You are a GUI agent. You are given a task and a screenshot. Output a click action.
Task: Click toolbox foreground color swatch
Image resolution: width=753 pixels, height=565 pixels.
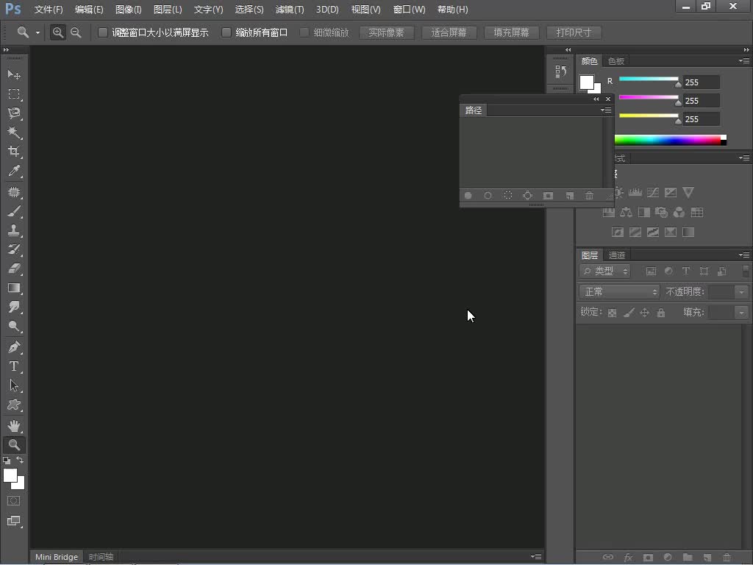pos(10,475)
